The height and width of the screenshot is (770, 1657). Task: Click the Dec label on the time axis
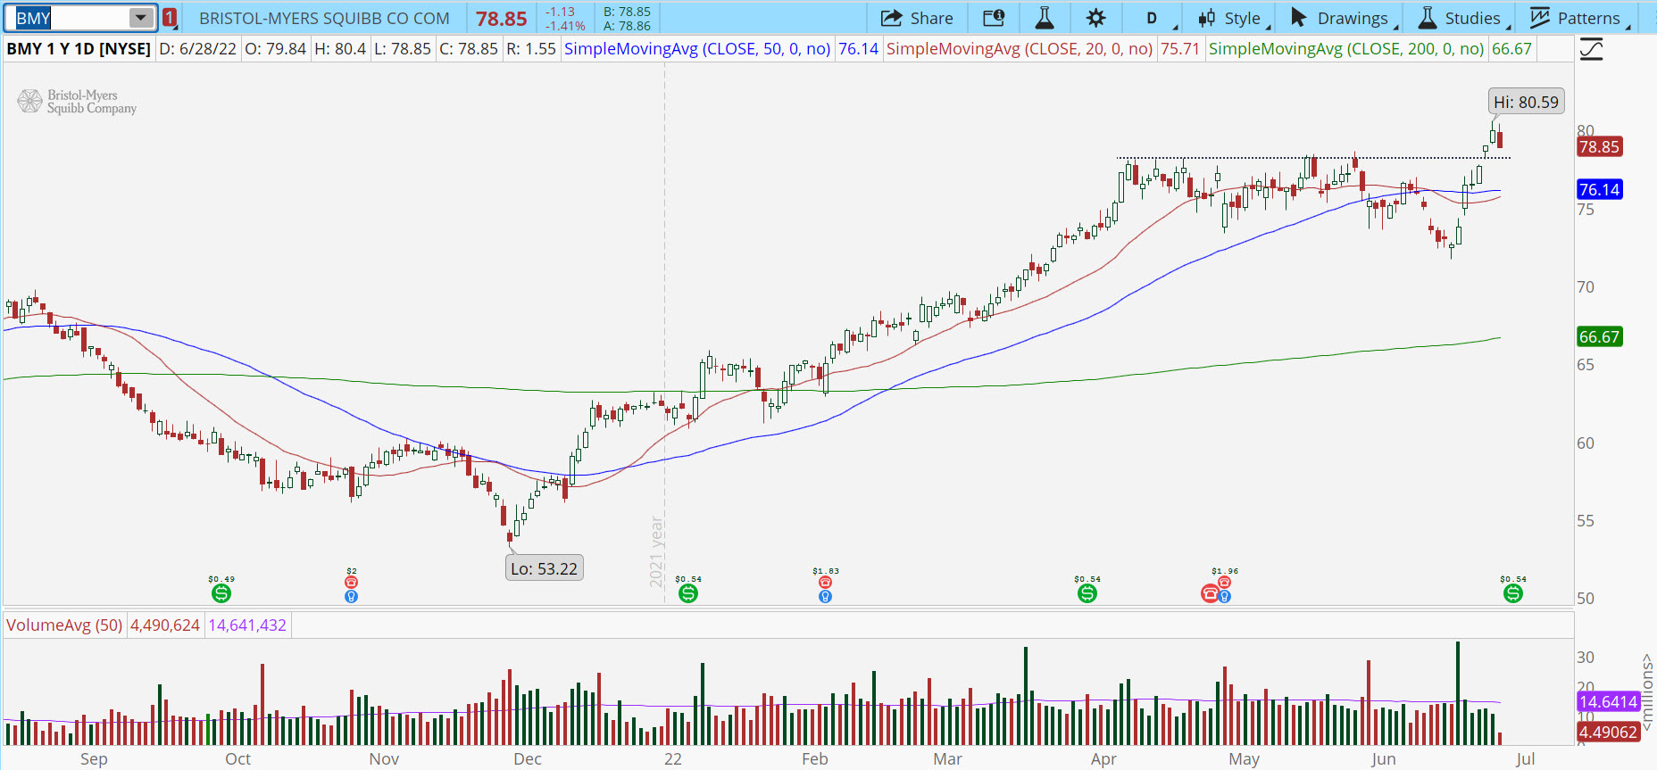(528, 758)
